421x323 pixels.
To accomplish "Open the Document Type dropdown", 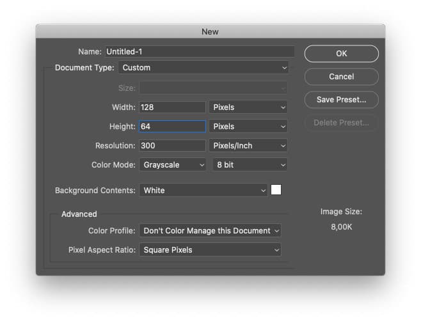I will [x=203, y=68].
